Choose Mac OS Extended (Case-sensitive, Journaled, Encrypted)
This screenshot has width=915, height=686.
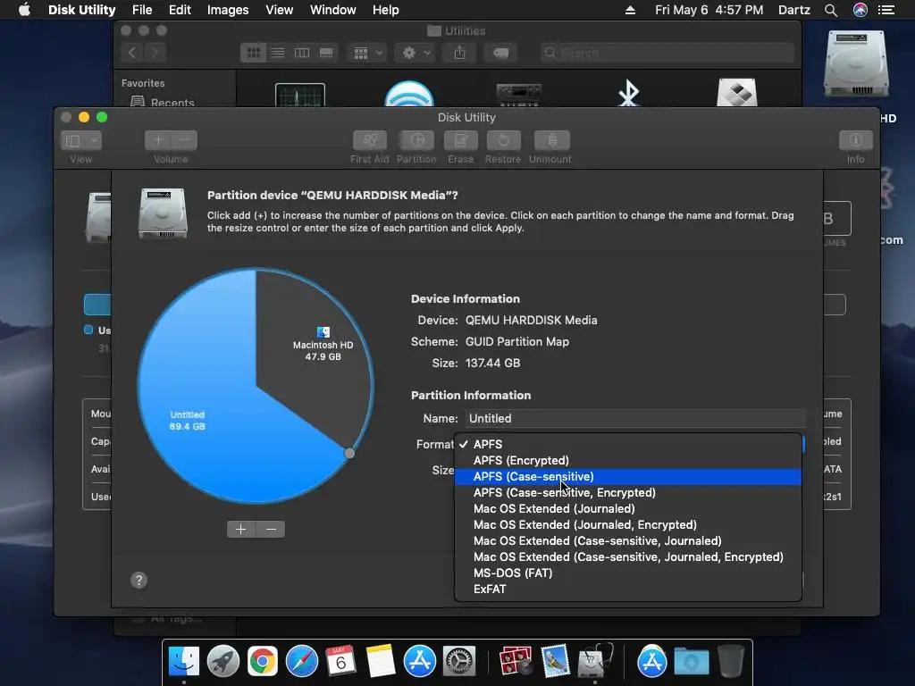[628, 556]
